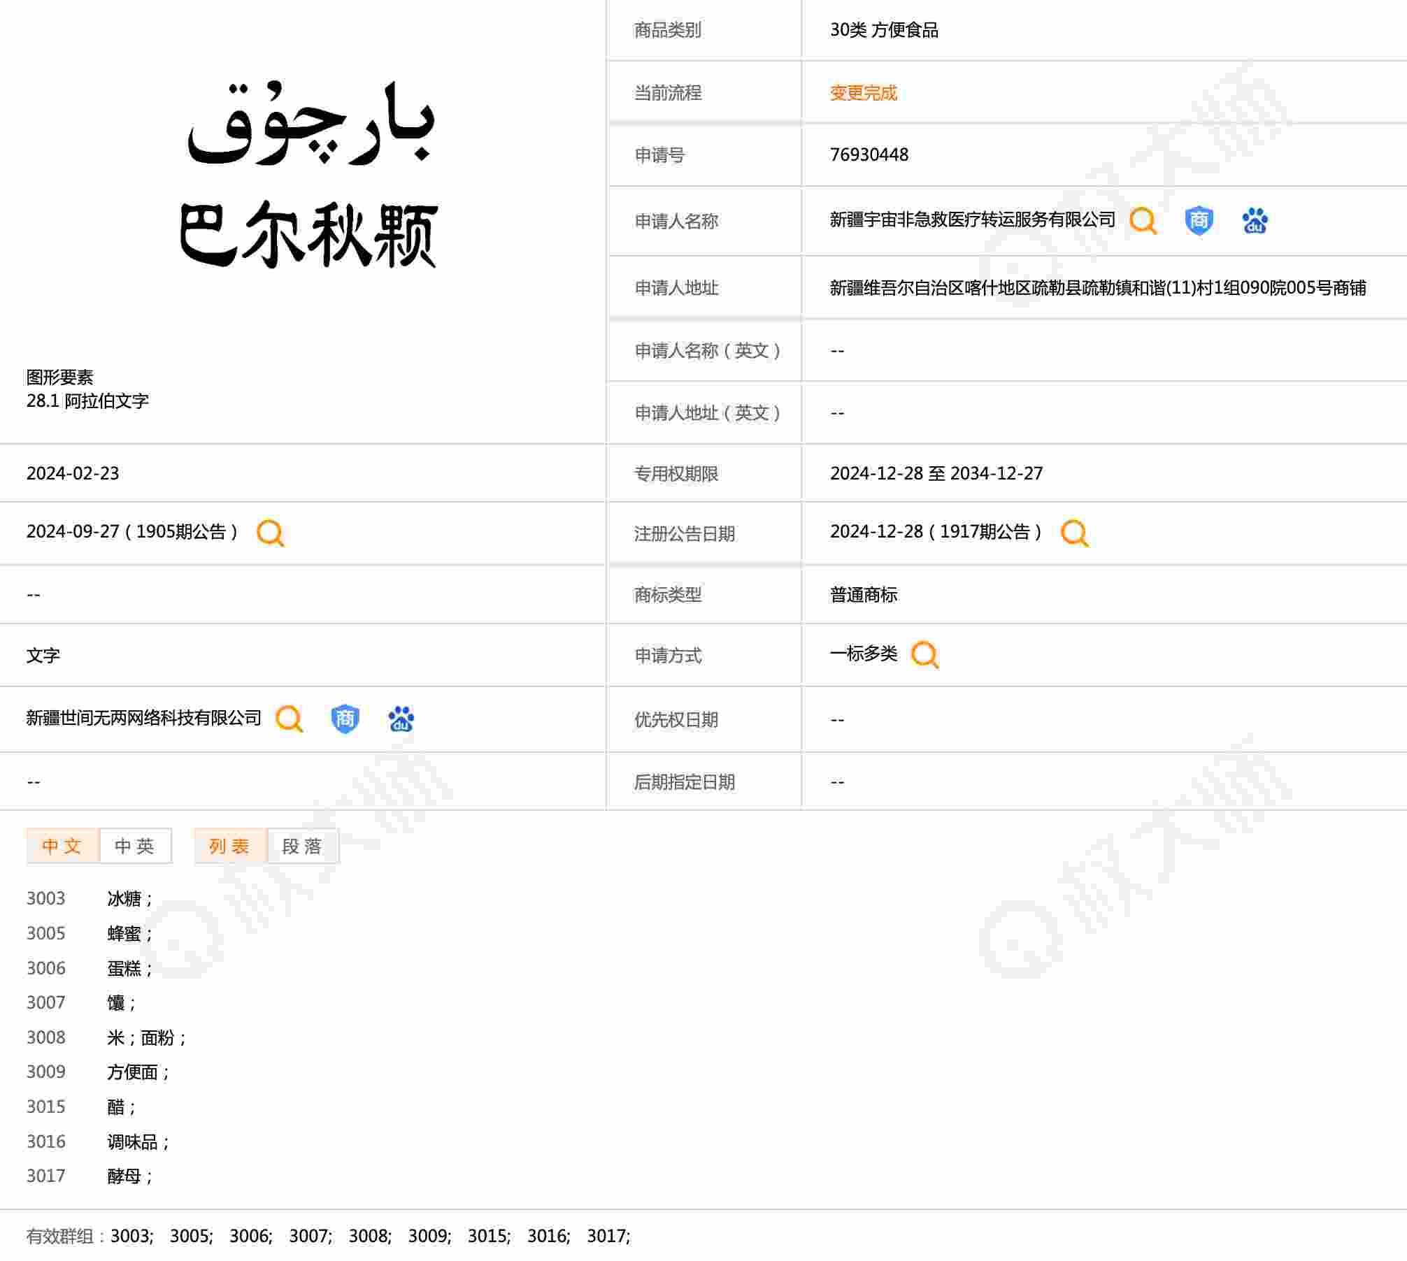Click search icon beside 一标多类
The image size is (1407, 1261).
click(924, 655)
